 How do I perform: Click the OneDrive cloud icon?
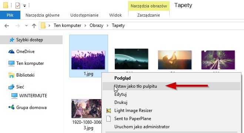click(x=11, y=52)
